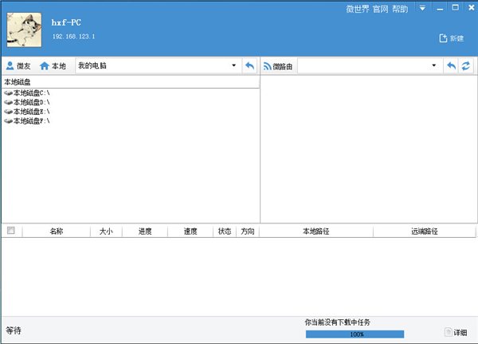
Task: Click the 新建 new button
Action: [452, 38]
